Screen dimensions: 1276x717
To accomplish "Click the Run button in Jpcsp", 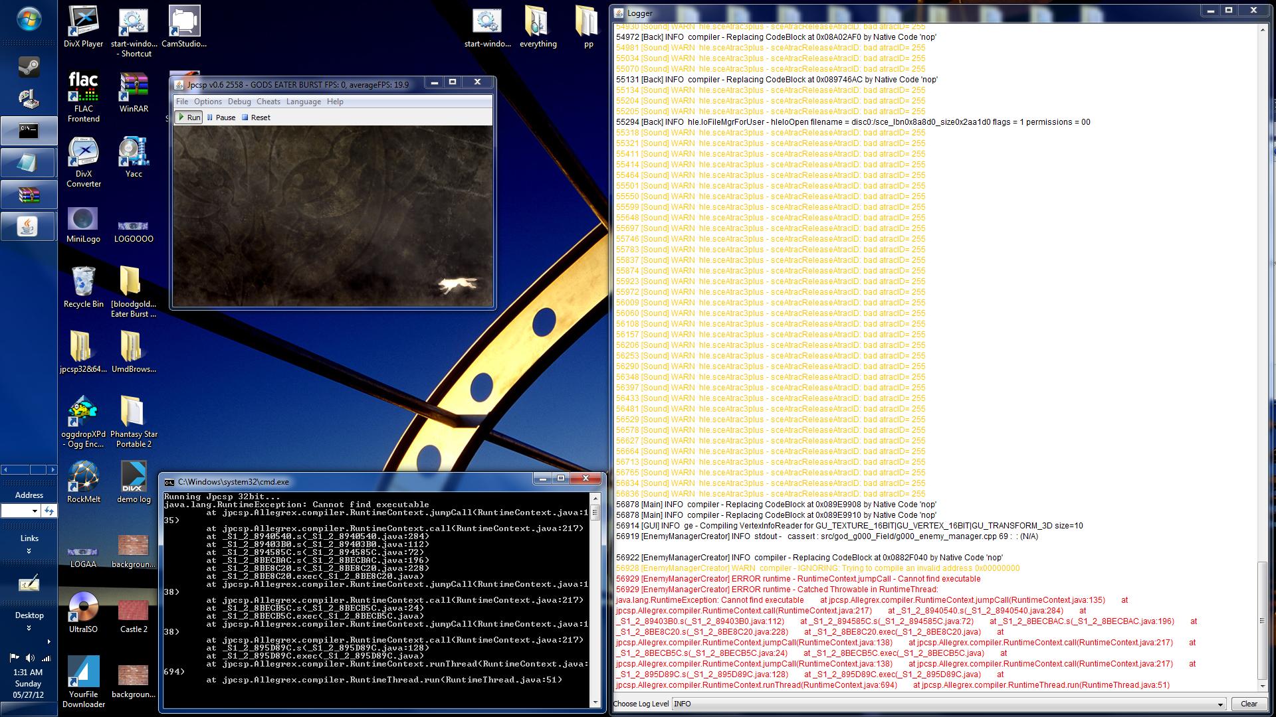I will [189, 118].
